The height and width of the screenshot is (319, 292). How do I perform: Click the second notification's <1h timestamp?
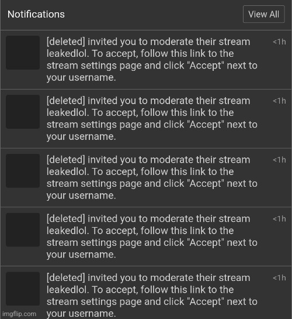(x=279, y=101)
